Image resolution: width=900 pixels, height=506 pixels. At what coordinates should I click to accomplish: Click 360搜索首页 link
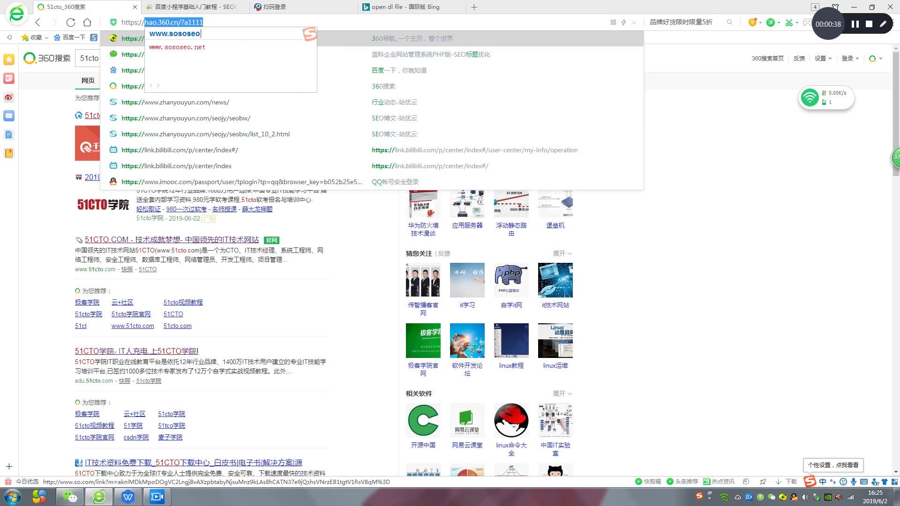[x=767, y=59]
